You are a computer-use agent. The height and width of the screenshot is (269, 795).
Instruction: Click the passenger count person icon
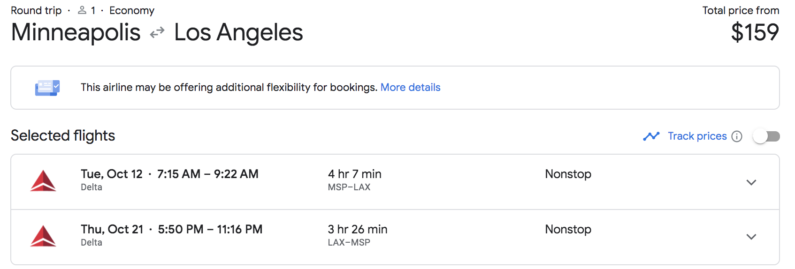click(x=82, y=10)
